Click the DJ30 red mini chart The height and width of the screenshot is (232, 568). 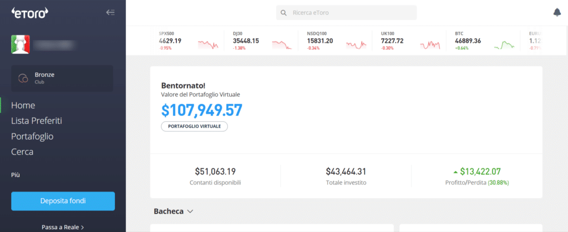282,44
